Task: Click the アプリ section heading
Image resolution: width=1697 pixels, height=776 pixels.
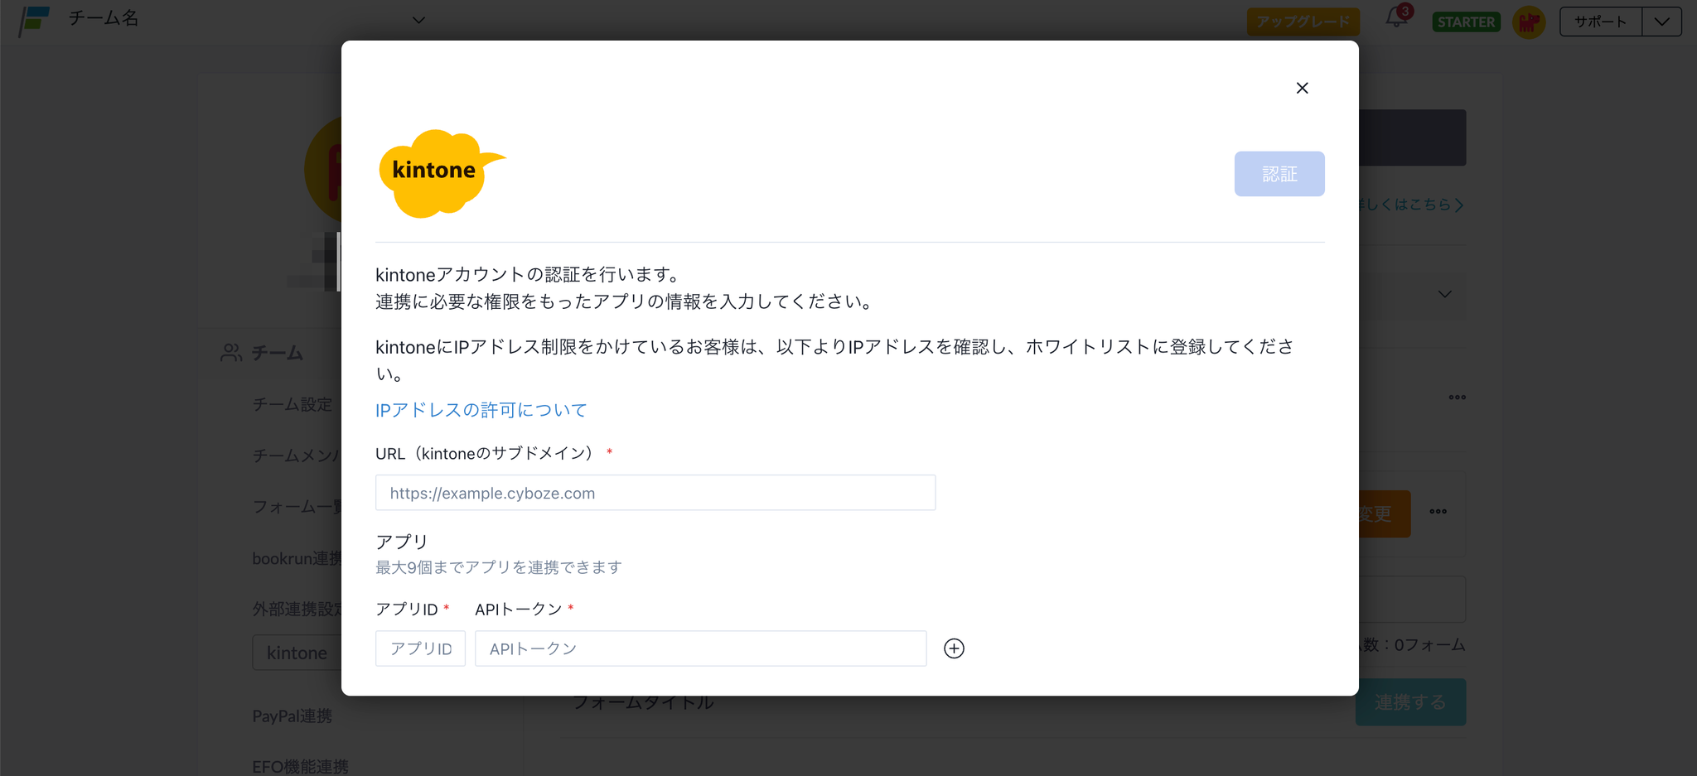Action: click(x=402, y=542)
